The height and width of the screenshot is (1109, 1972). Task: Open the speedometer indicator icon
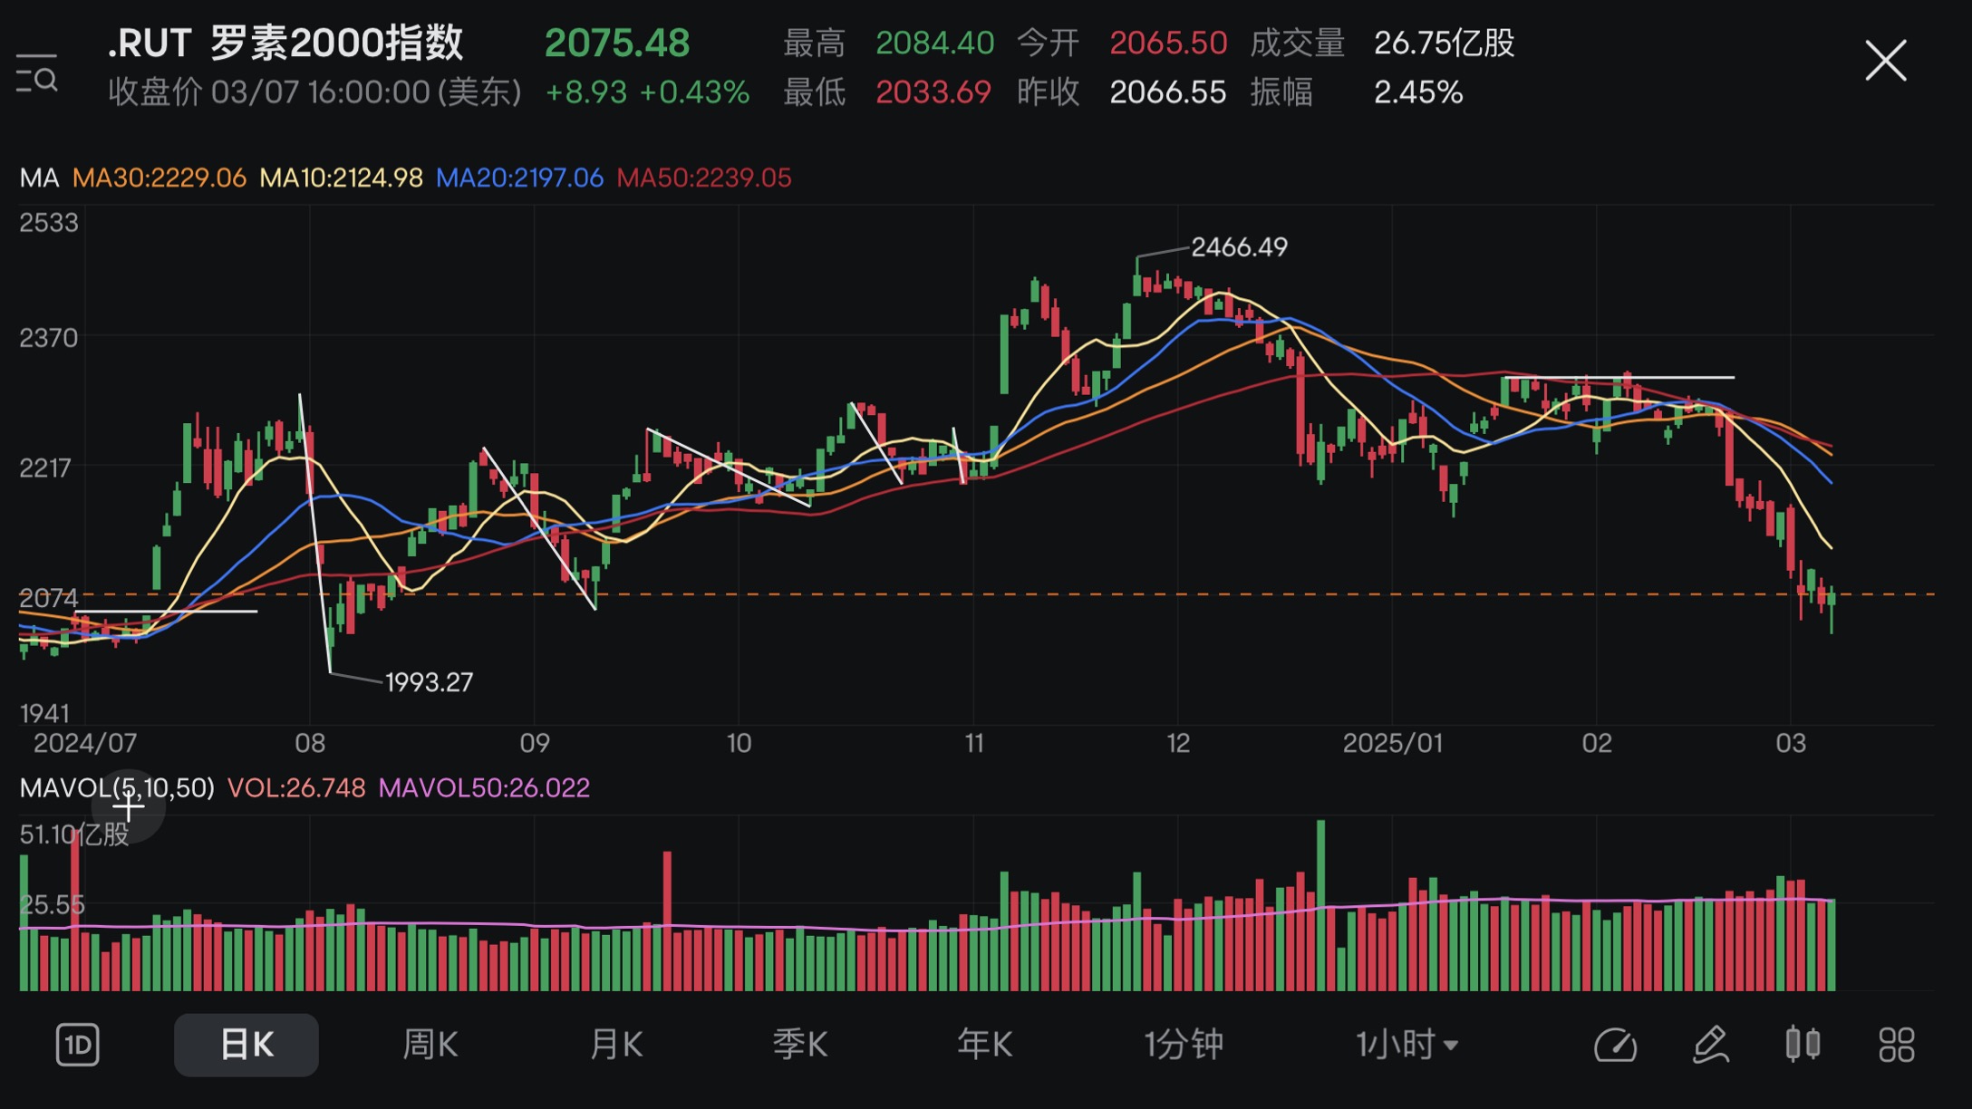click(x=1615, y=1045)
